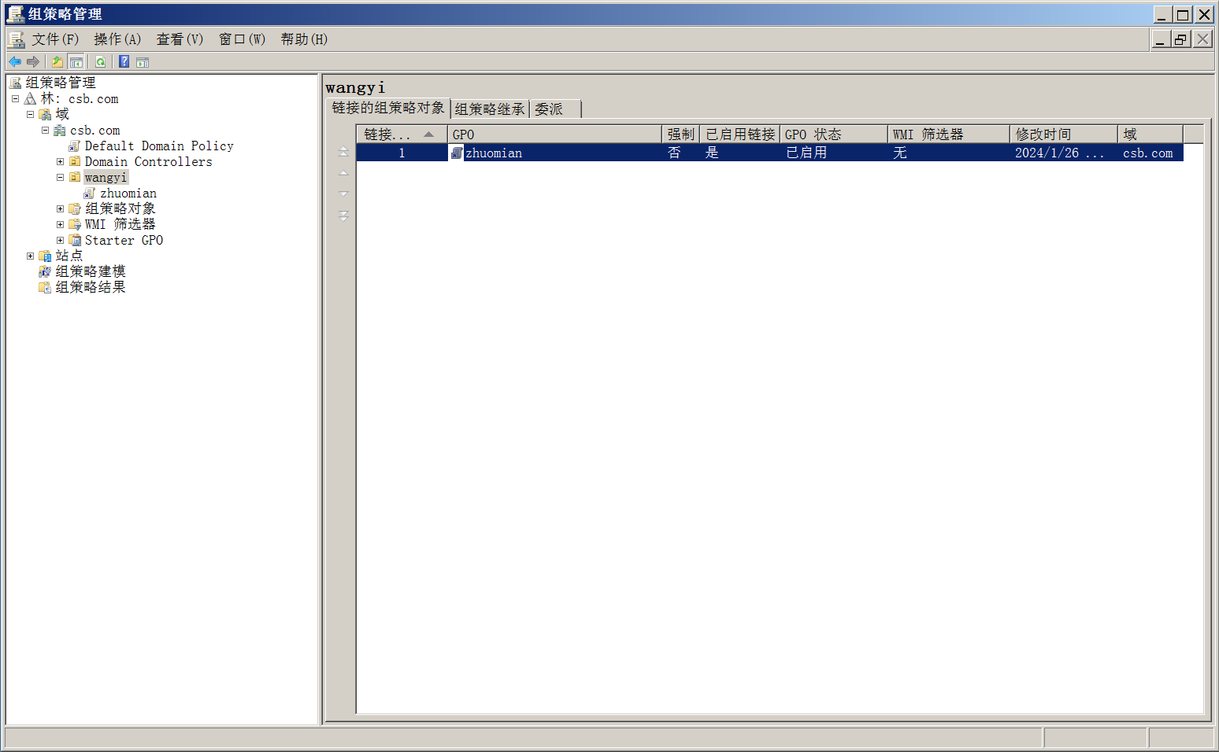Sort by the GPO column header
1219x752 pixels.
pyautogui.click(x=554, y=135)
